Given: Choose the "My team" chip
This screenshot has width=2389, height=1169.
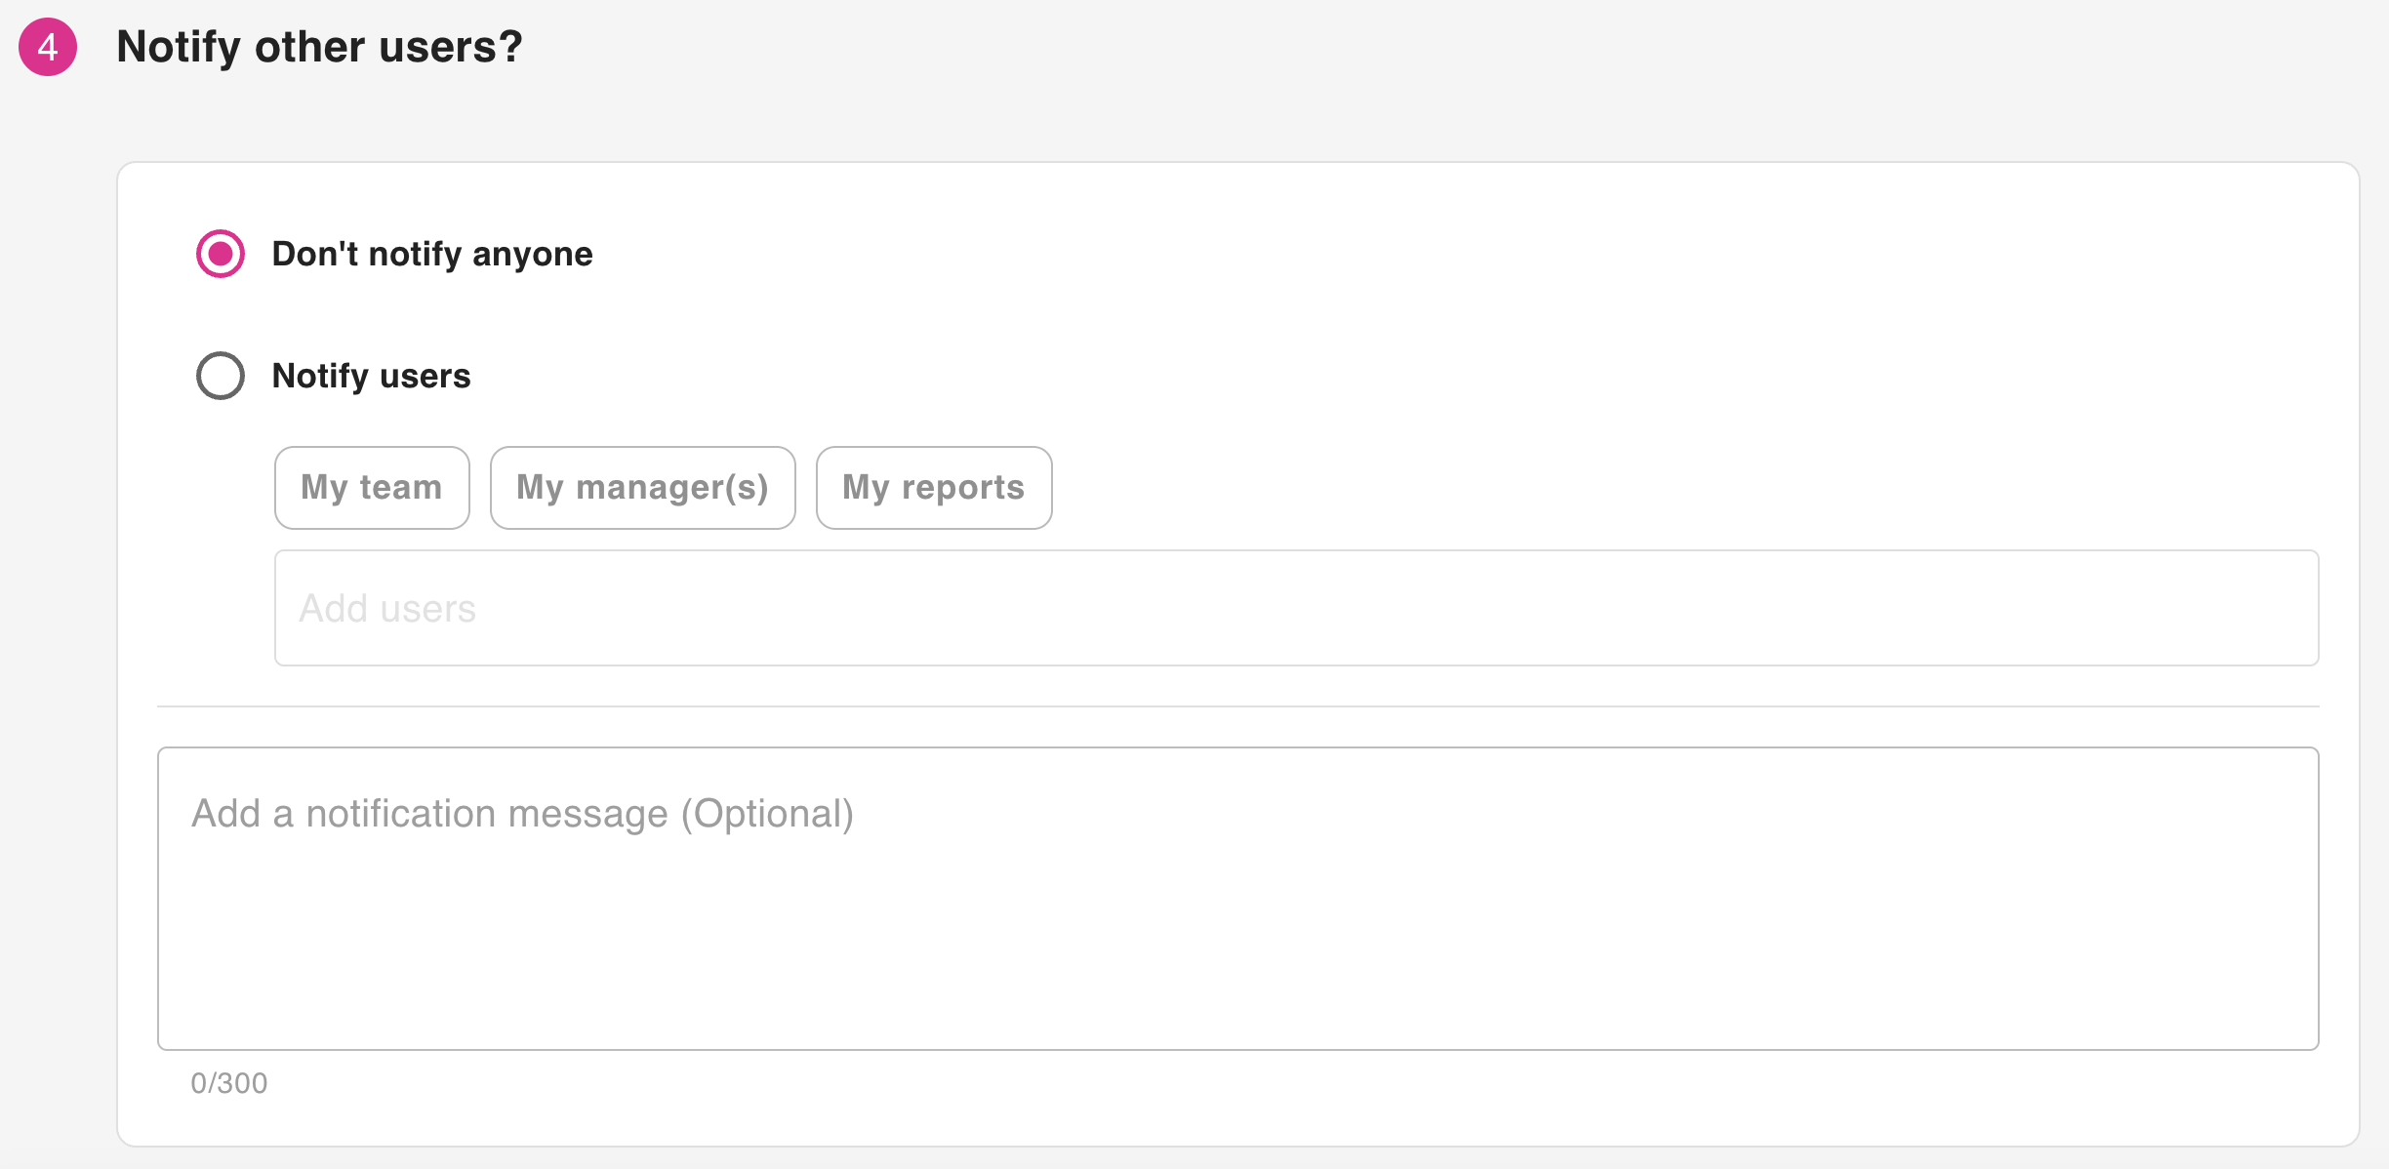Looking at the screenshot, I should coord(372,488).
